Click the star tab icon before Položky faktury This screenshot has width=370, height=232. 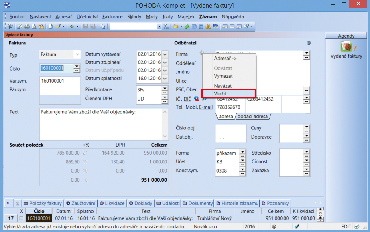pyautogui.click(x=8, y=203)
